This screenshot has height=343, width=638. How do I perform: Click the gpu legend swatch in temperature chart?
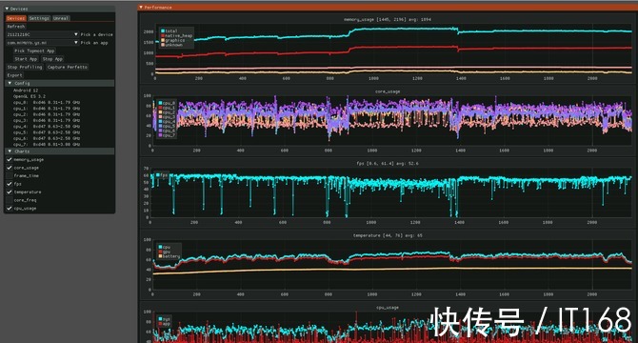click(x=160, y=252)
